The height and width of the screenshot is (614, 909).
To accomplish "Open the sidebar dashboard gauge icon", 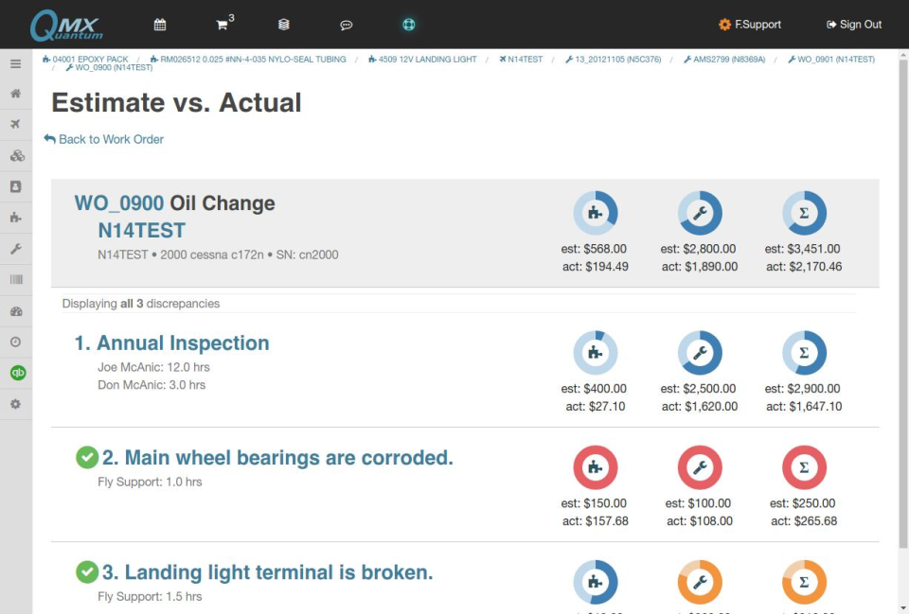I will click(16, 311).
